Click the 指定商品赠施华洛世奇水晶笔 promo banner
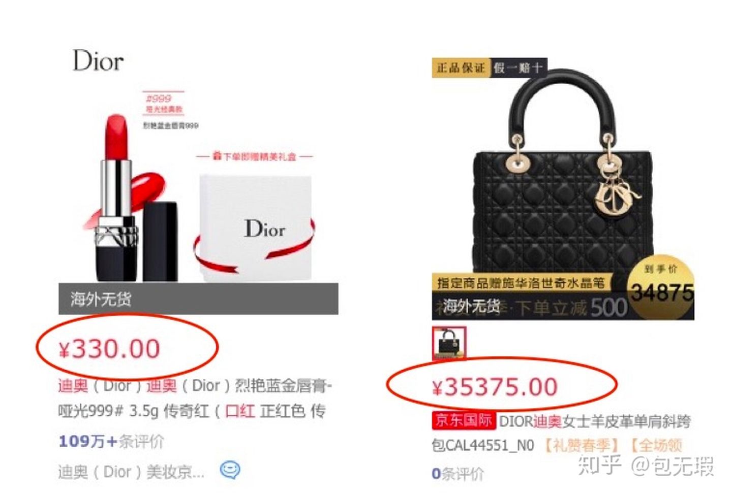This screenshot has height=496, width=732. [521, 283]
